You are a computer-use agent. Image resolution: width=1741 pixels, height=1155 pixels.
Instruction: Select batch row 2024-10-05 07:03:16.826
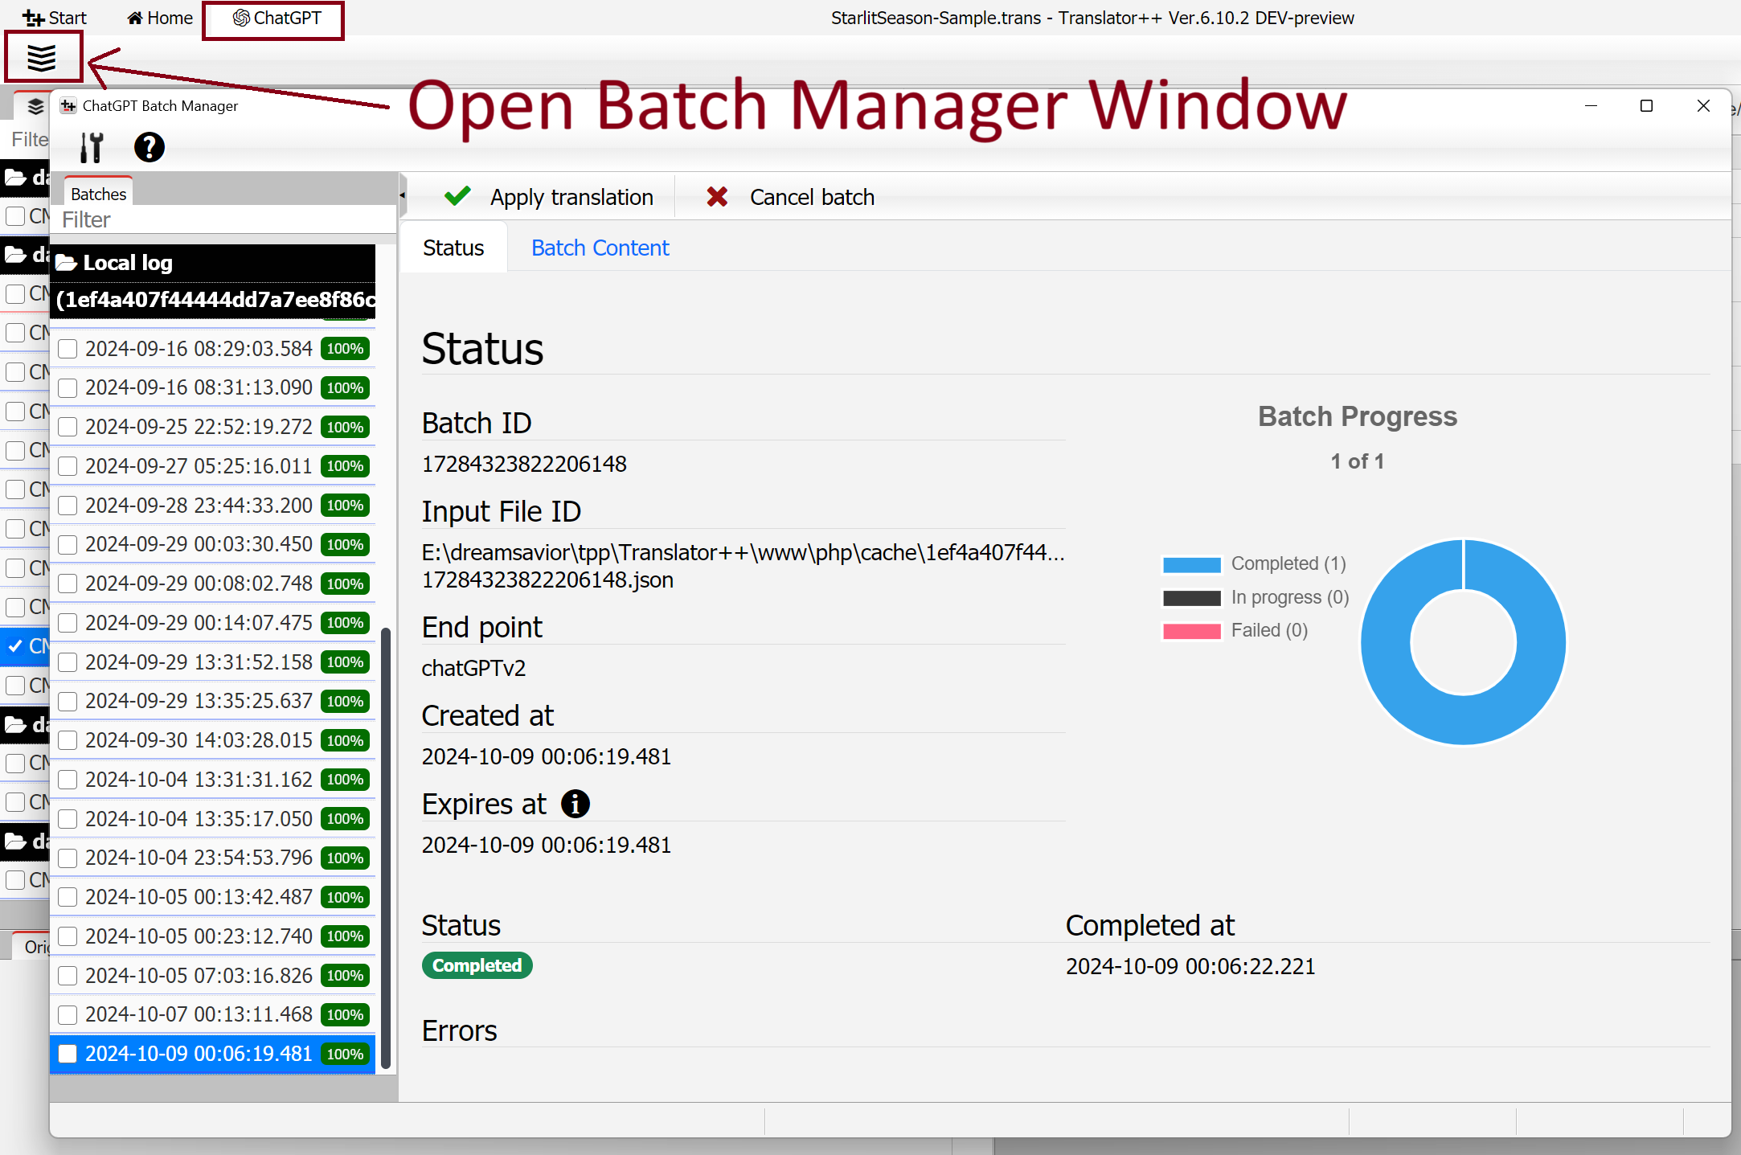[x=212, y=976]
